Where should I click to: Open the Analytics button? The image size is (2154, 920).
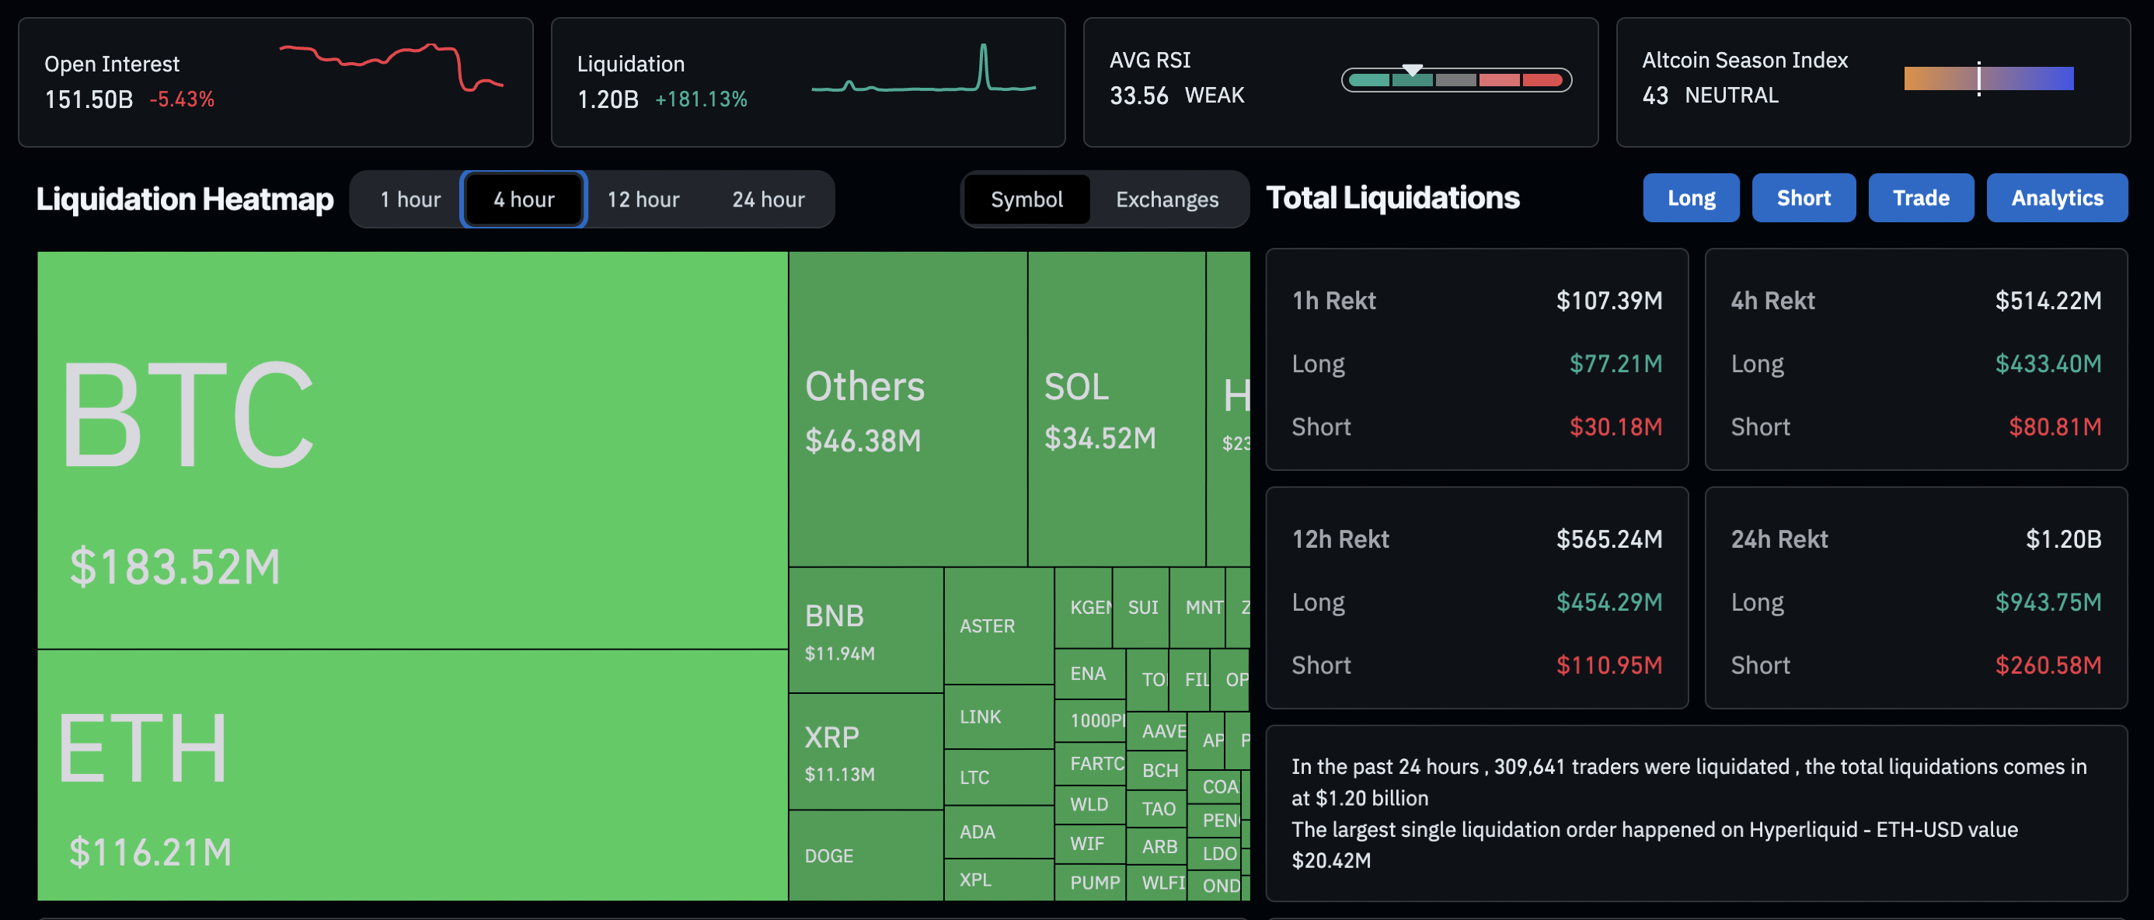click(2056, 197)
